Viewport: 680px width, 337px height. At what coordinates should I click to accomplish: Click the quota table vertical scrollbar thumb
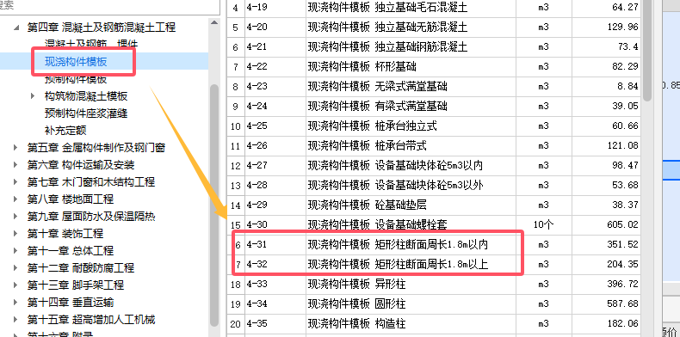647,50
